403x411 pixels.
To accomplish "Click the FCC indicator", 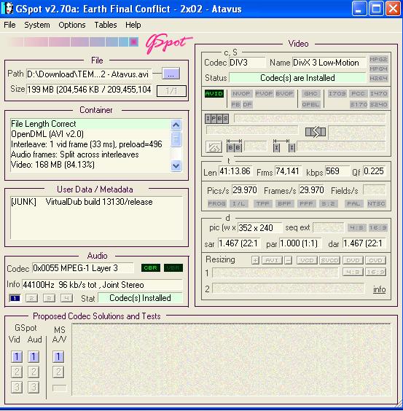I will 358,93.
